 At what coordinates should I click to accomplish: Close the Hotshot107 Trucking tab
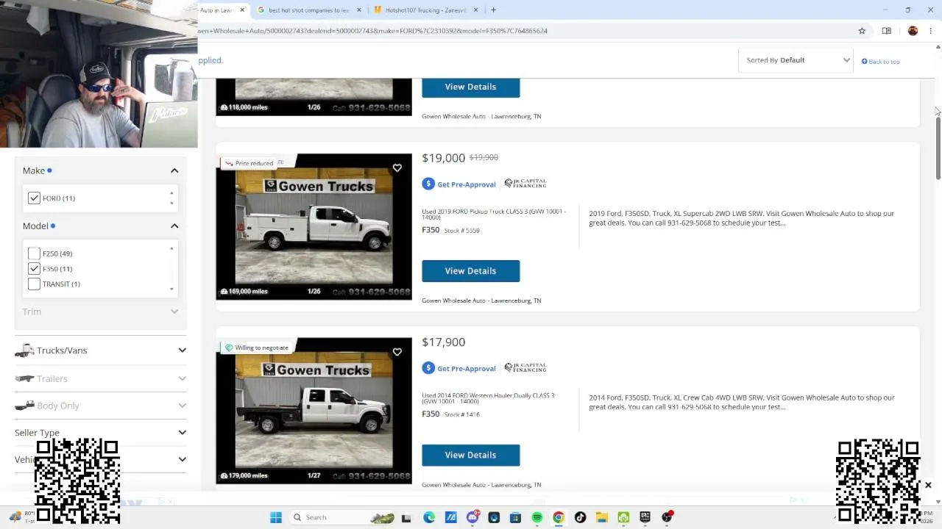pos(475,10)
